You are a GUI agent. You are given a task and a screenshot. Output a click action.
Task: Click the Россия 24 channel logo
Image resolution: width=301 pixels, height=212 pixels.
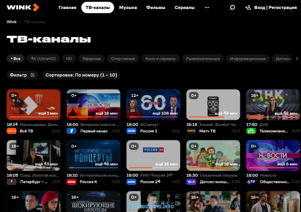click(x=131, y=182)
